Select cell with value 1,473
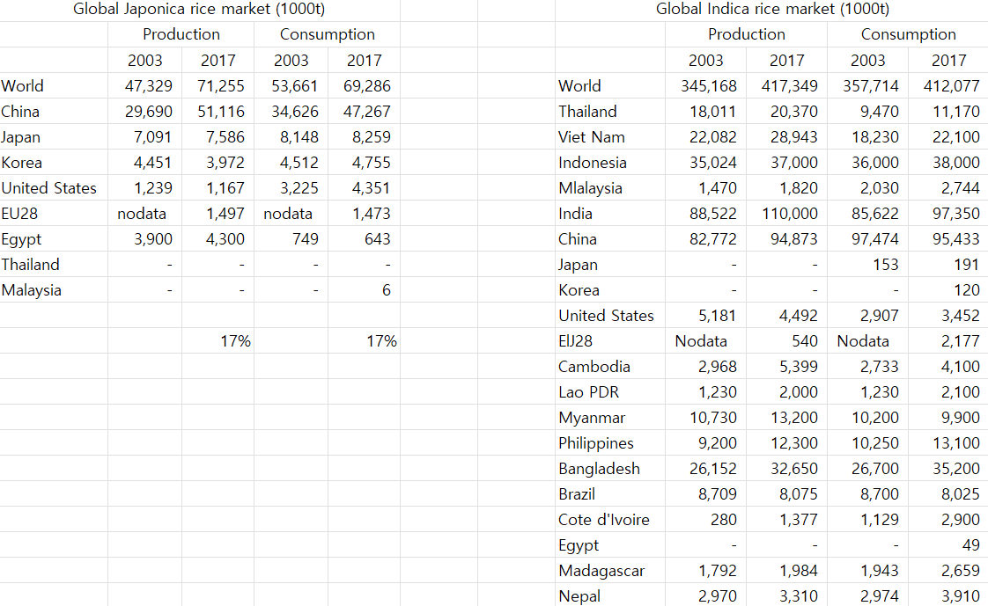 coord(371,214)
